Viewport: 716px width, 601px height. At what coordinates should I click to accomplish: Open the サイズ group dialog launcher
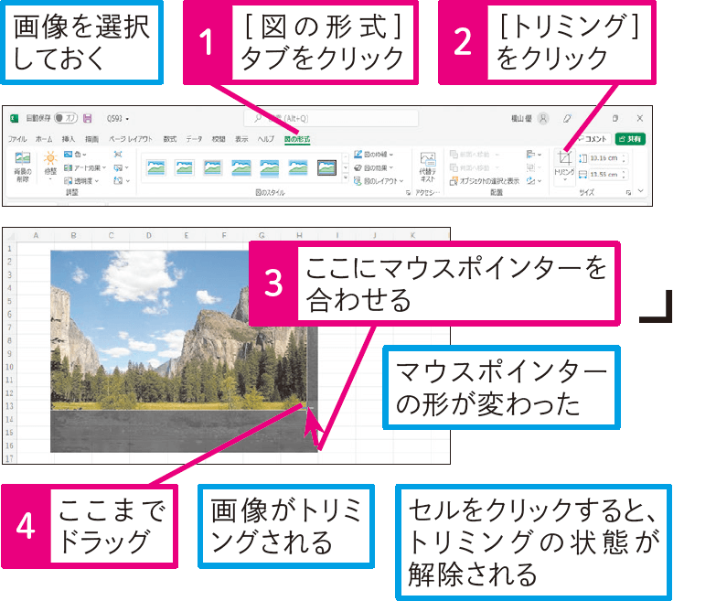coord(628,193)
